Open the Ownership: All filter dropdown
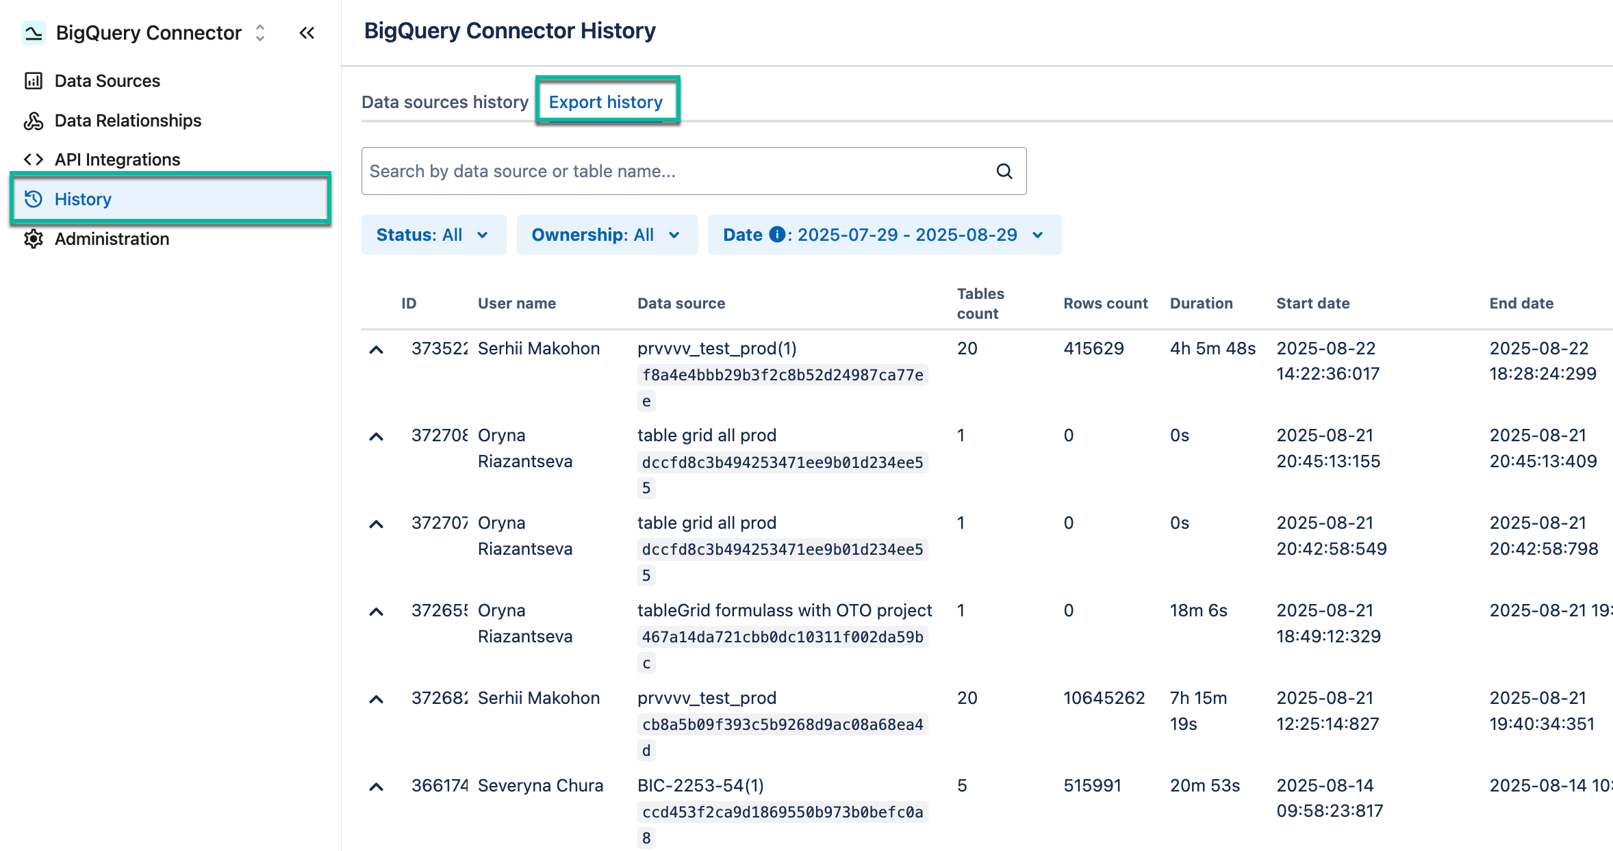 (606, 234)
